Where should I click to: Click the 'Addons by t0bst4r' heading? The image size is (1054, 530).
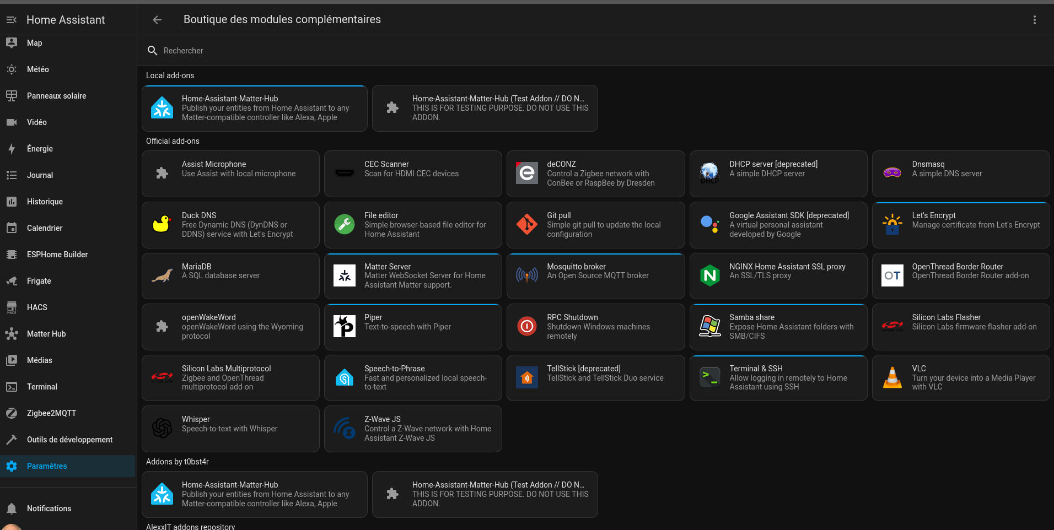(x=178, y=462)
